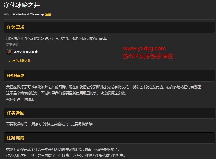This screenshot has width=216, height=159.
Task: Click the 复制 link beside the English name
Action: pyautogui.click(x=48, y=14)
